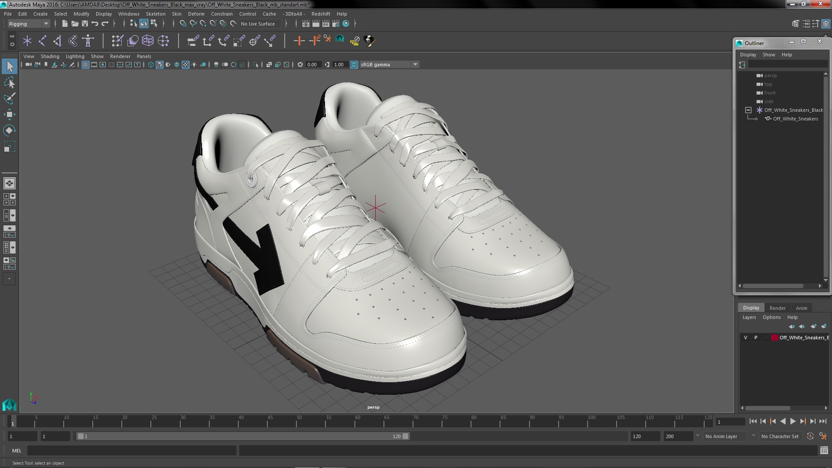Click the Redo arrow icon

coord(105,23)
